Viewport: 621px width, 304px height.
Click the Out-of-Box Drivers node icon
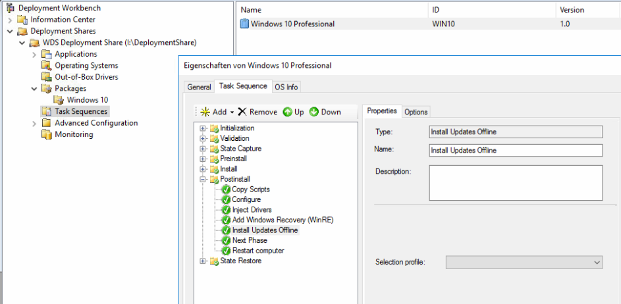(47, 77)
